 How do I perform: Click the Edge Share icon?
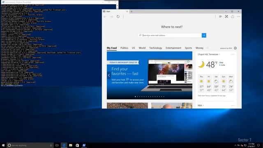(x=233, y=16)
